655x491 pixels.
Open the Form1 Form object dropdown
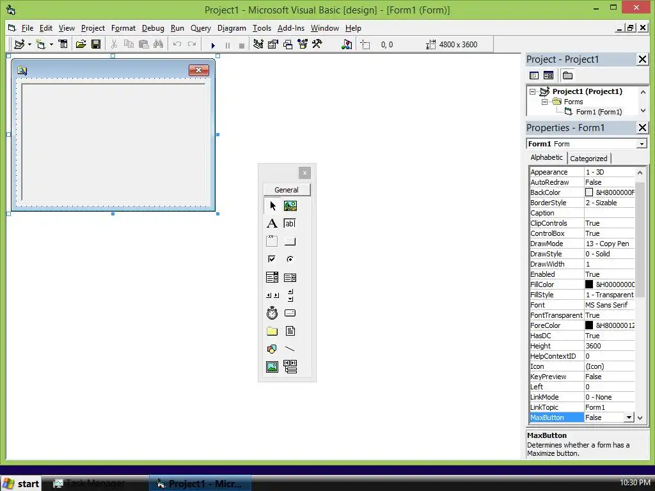[x=641, y=144]
